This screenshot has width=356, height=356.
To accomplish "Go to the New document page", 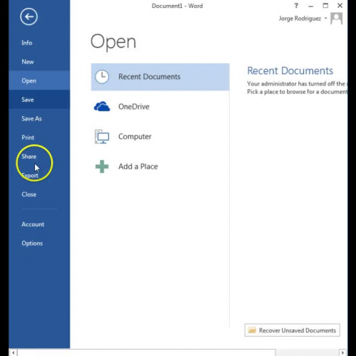I will click(39, 62).
